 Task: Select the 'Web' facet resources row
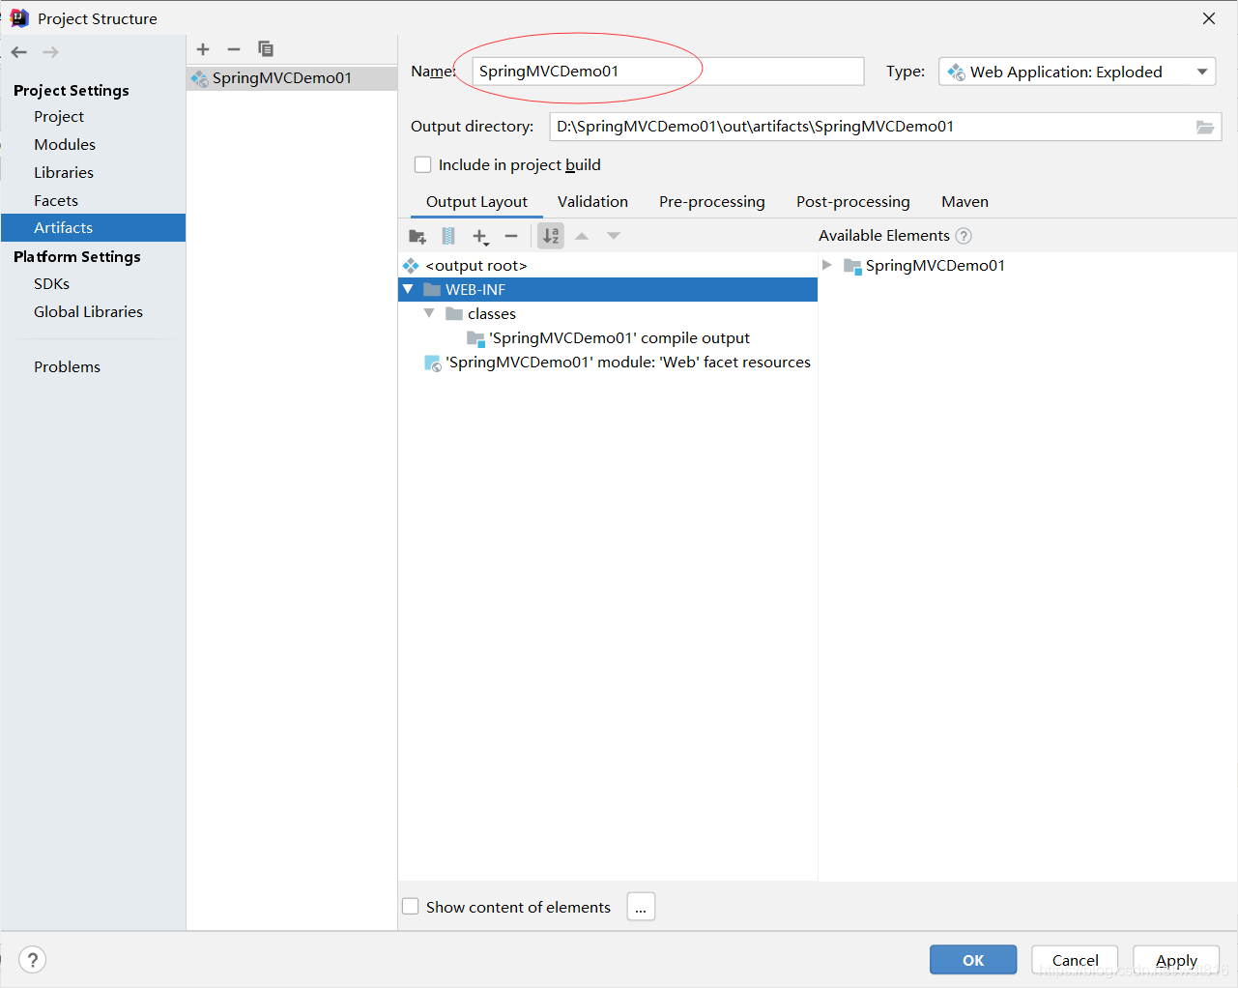click(x=608, y=362)
